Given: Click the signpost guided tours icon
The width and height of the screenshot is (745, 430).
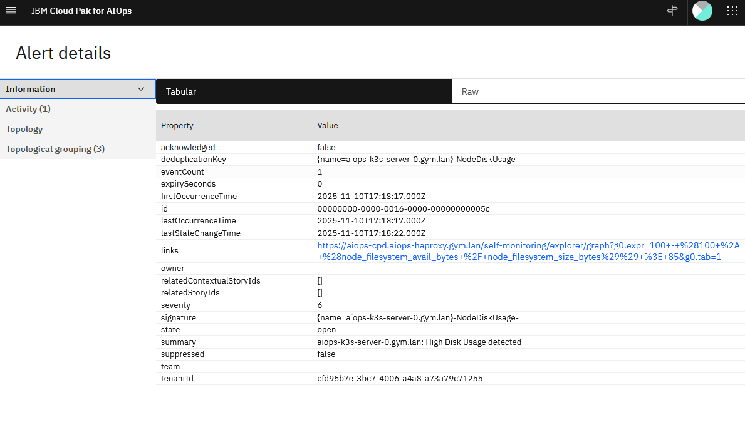Looking at the screenshot, I should (x=672, y=11).
